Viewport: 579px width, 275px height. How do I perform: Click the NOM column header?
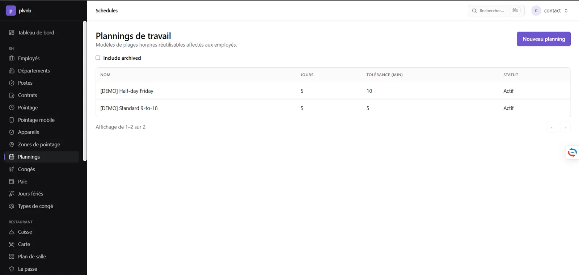105,75
